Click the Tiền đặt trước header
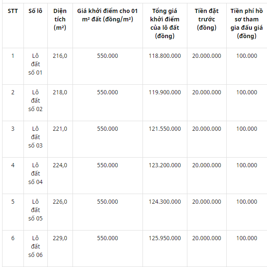 (207, 19)
